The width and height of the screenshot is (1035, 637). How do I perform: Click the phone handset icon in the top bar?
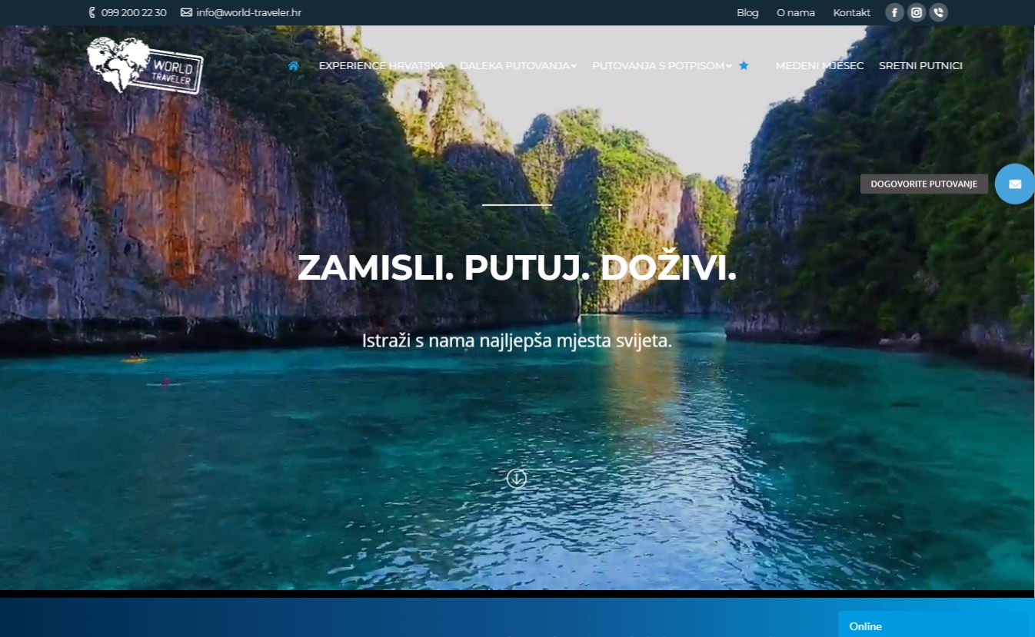pos(93,12)
